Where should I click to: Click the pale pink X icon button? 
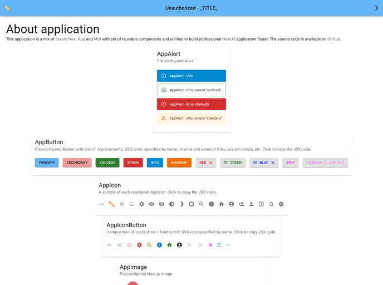pos(200,245)
